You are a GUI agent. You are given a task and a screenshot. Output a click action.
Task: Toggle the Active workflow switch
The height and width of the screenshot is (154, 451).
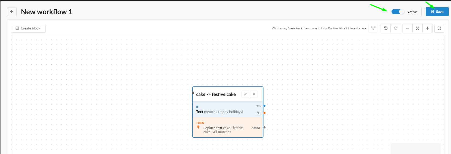click(x=398, y=12)
